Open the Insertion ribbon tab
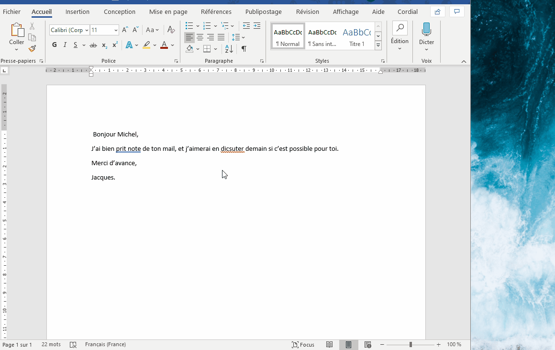555x350 pixels. [x=78, y=11]
